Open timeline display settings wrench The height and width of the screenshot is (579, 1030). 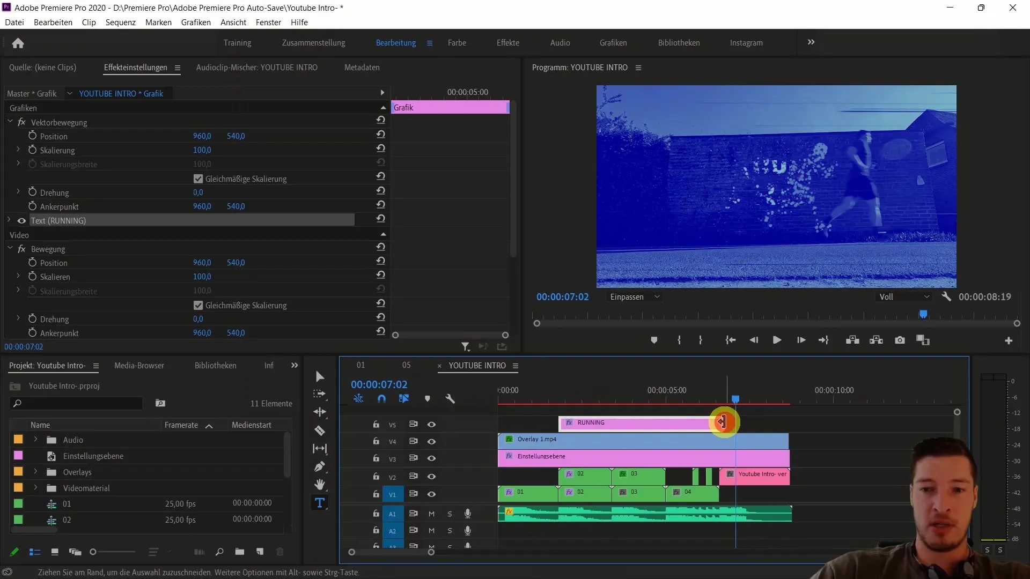click(x=450, y=399)
